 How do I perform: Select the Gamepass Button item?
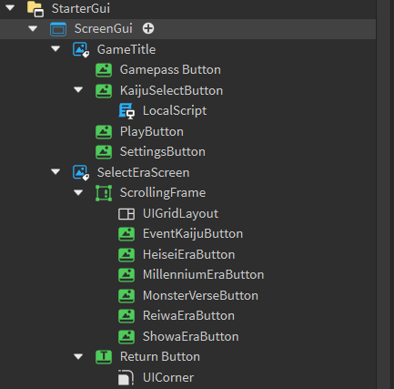(x=170, y=70)
